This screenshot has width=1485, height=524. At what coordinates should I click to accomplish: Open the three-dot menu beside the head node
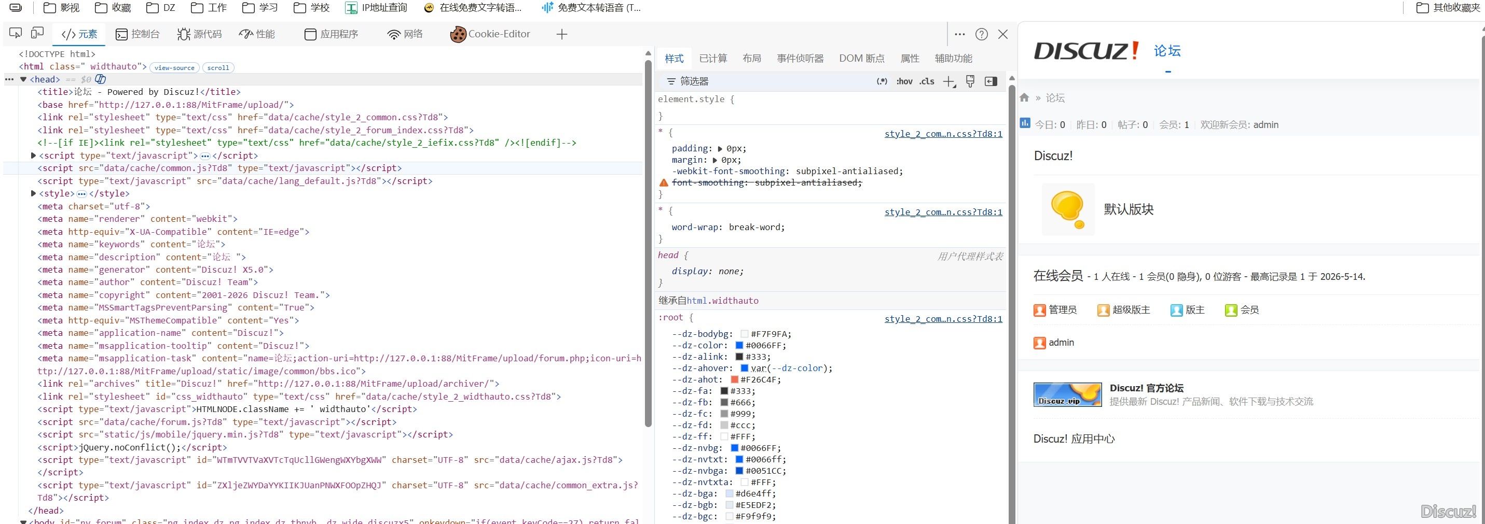[x=9, y=79]
